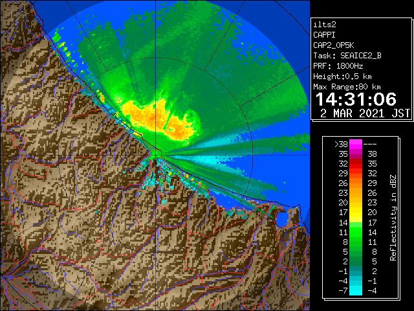Click the '---' legend label

coord(370,144)
